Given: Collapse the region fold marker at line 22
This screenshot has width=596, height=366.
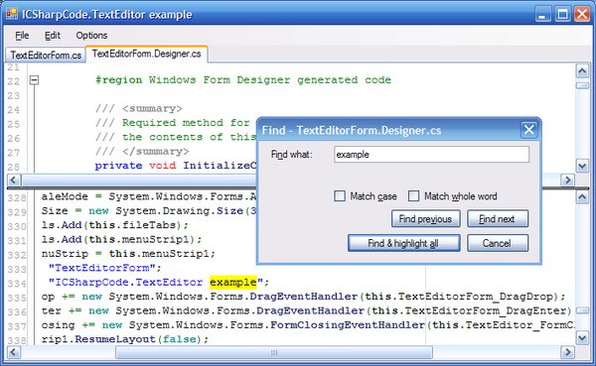Looking at the screenshot, I should [x=34, y=80].
